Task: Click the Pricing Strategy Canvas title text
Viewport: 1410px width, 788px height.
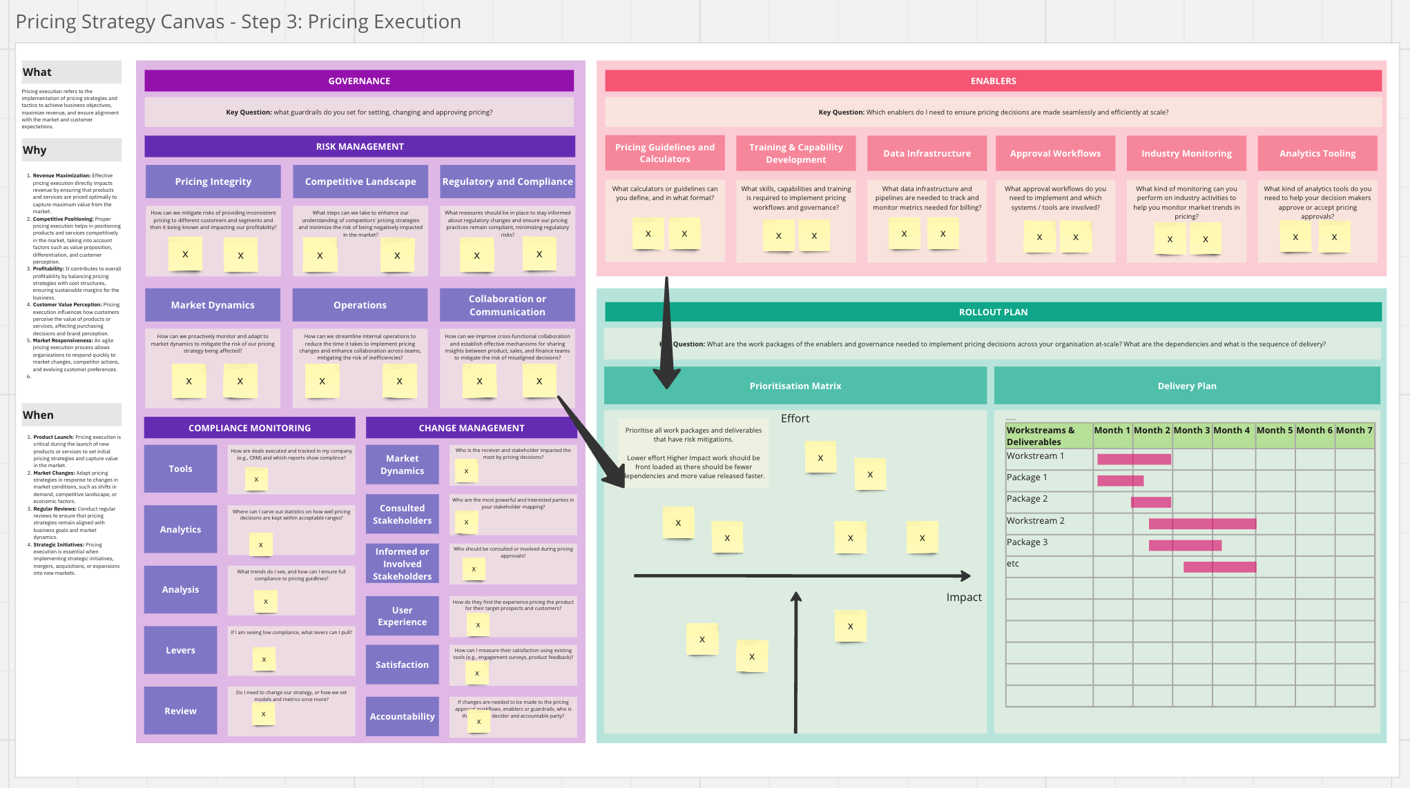Action: pyautogui.click(x=238, y=22)
